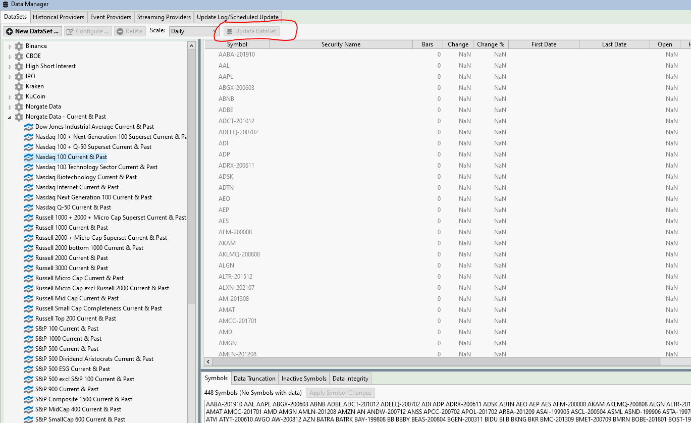Switch to the Streaming Providers tab
The width and height of the screenshot is (691, 423).
coord(164,17)
